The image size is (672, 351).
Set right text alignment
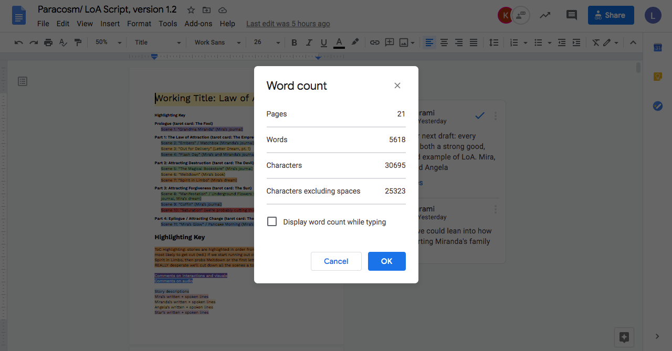(459, 42)
